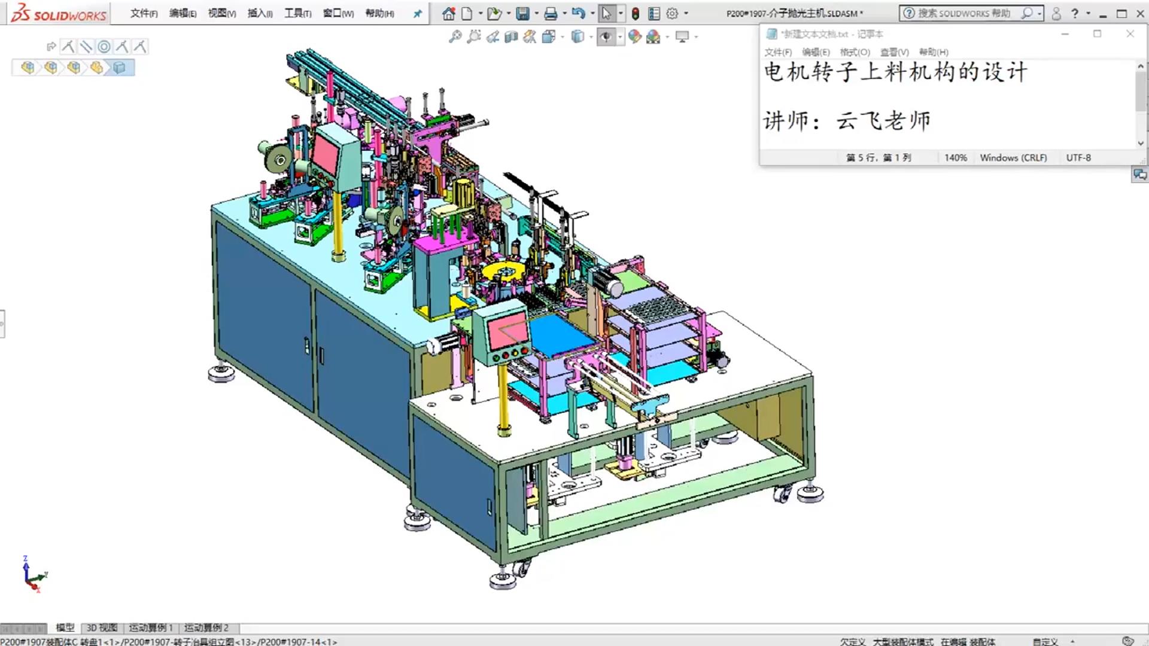Select the blue part icon in breadcrumb
Image resolution: width=1149 pixels, height=646 pixels.
point(119,68)
